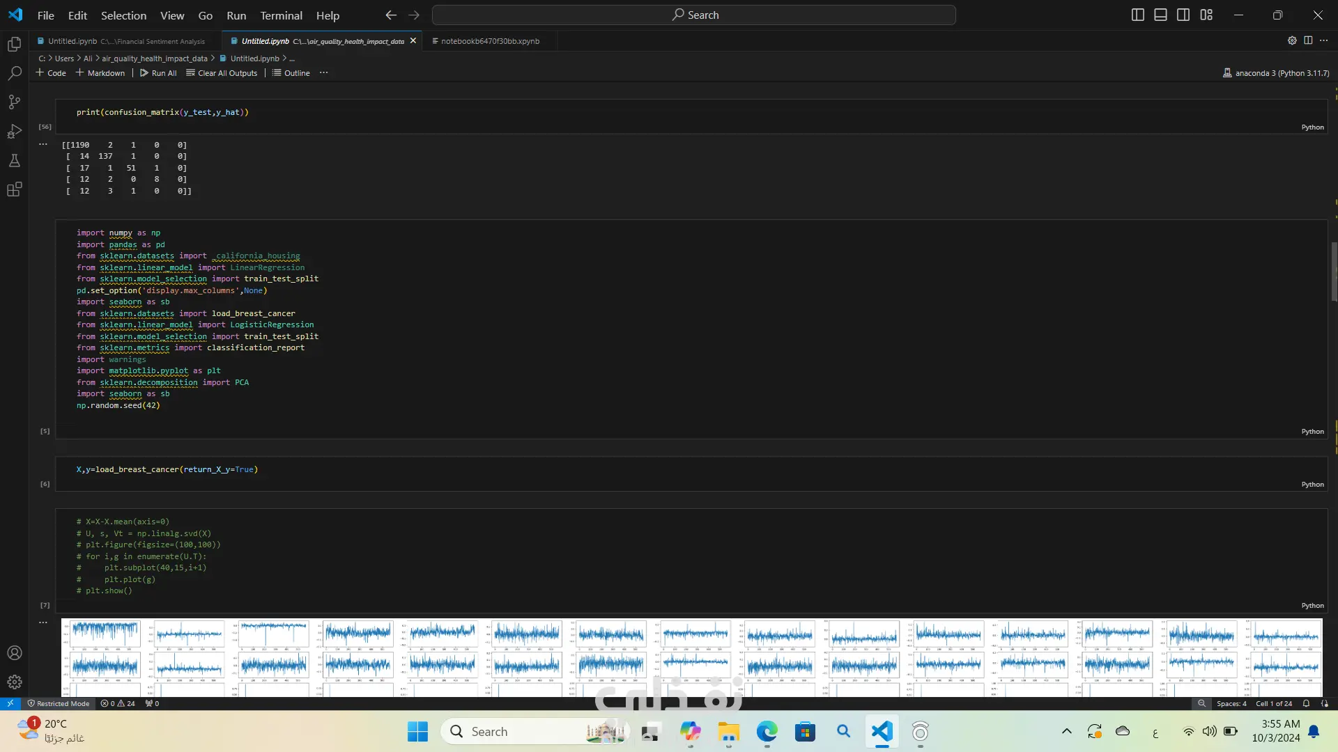Click the notifications bell in status bar
Screen dimensions: 1338x752
point(1306,703)
